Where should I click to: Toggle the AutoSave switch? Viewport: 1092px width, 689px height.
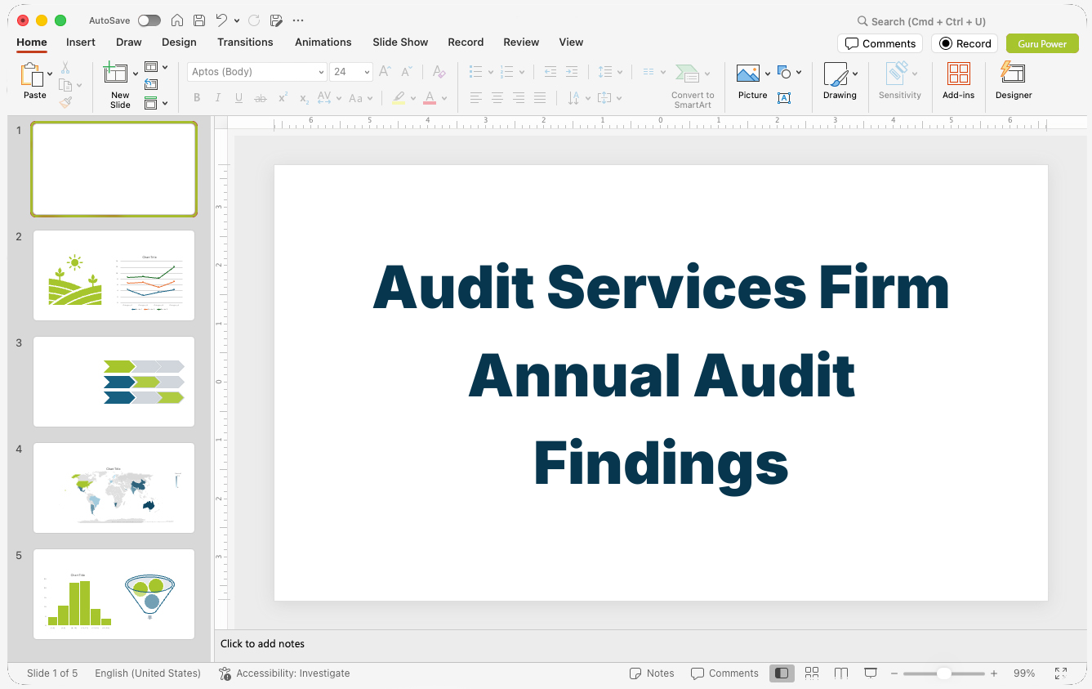149,20
